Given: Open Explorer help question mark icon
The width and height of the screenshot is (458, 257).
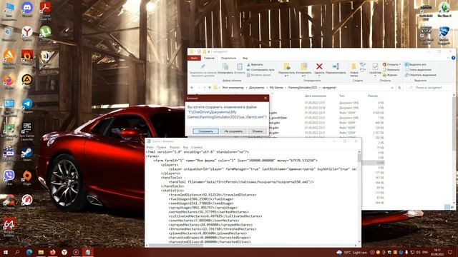Looking at the screenshot, I should tap(453, 58).
